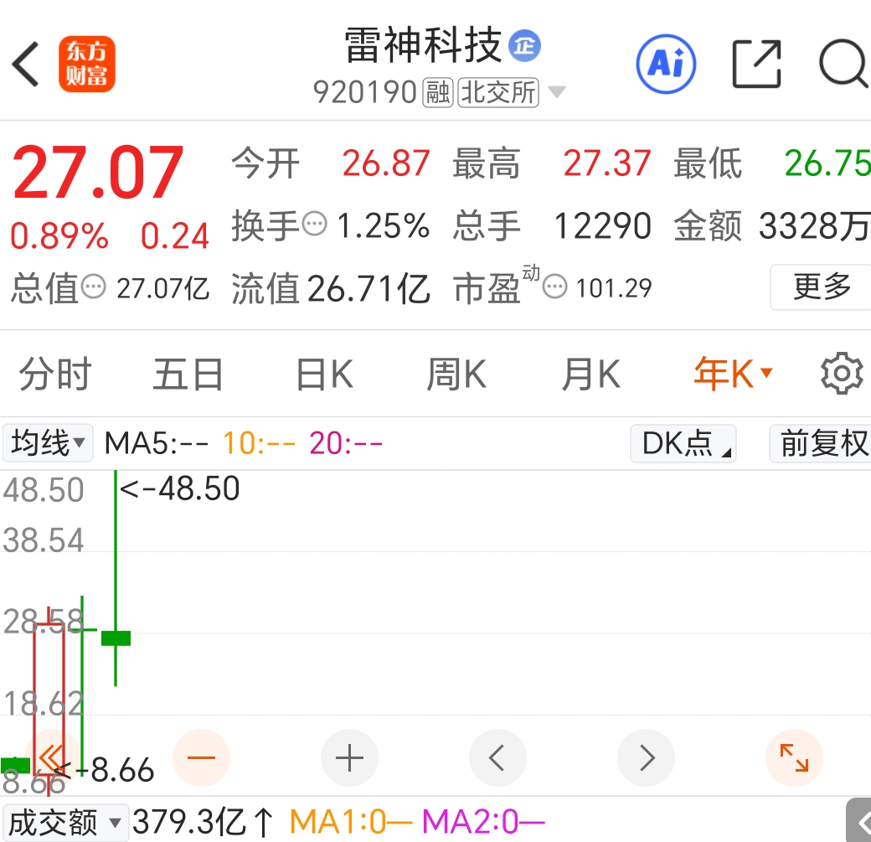Tap the 总手 12290 value
Image resolution: width=871 pixels, height=842 pixels.
click(602, 225)
